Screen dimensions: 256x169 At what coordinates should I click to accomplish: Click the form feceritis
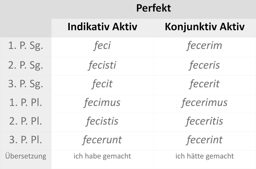point(204,121)
